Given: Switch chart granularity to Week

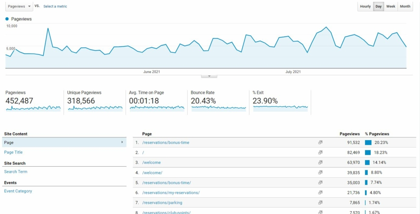Looking at the screenshot, I should point(391,7).
